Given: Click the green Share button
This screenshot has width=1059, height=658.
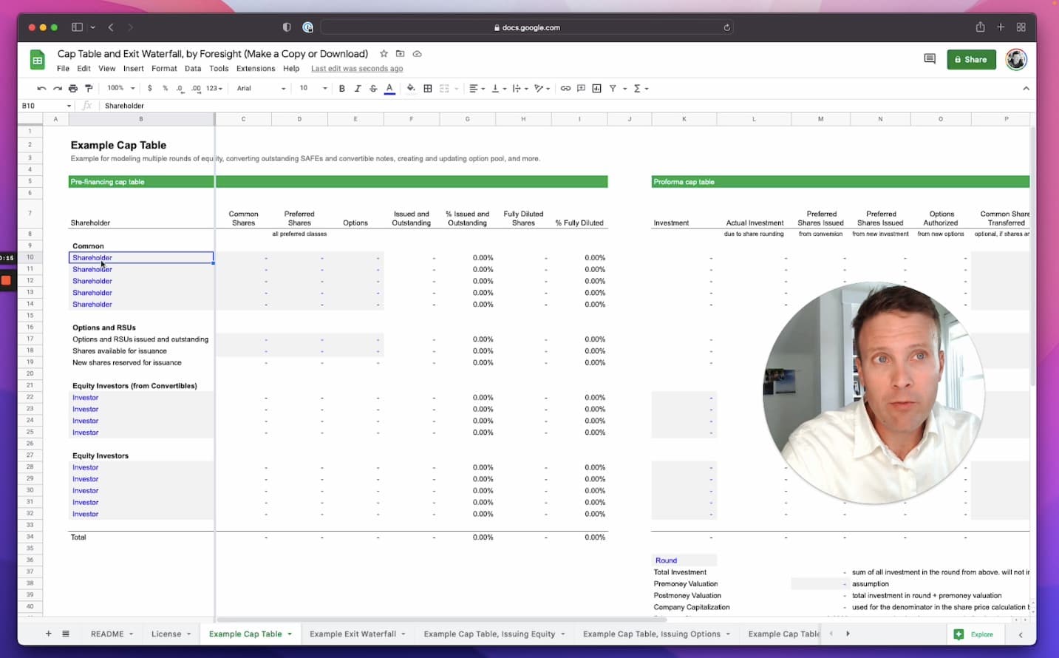Looking at the screenshot, I should pos(971,59).
